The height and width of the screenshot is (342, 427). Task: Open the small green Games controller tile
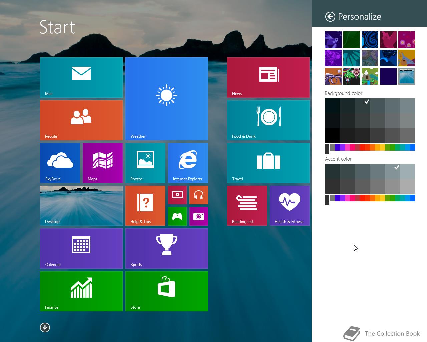coord(177,216)
